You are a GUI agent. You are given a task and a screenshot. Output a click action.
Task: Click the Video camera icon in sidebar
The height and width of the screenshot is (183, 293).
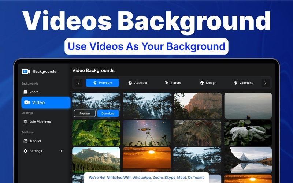pos(27,102)
